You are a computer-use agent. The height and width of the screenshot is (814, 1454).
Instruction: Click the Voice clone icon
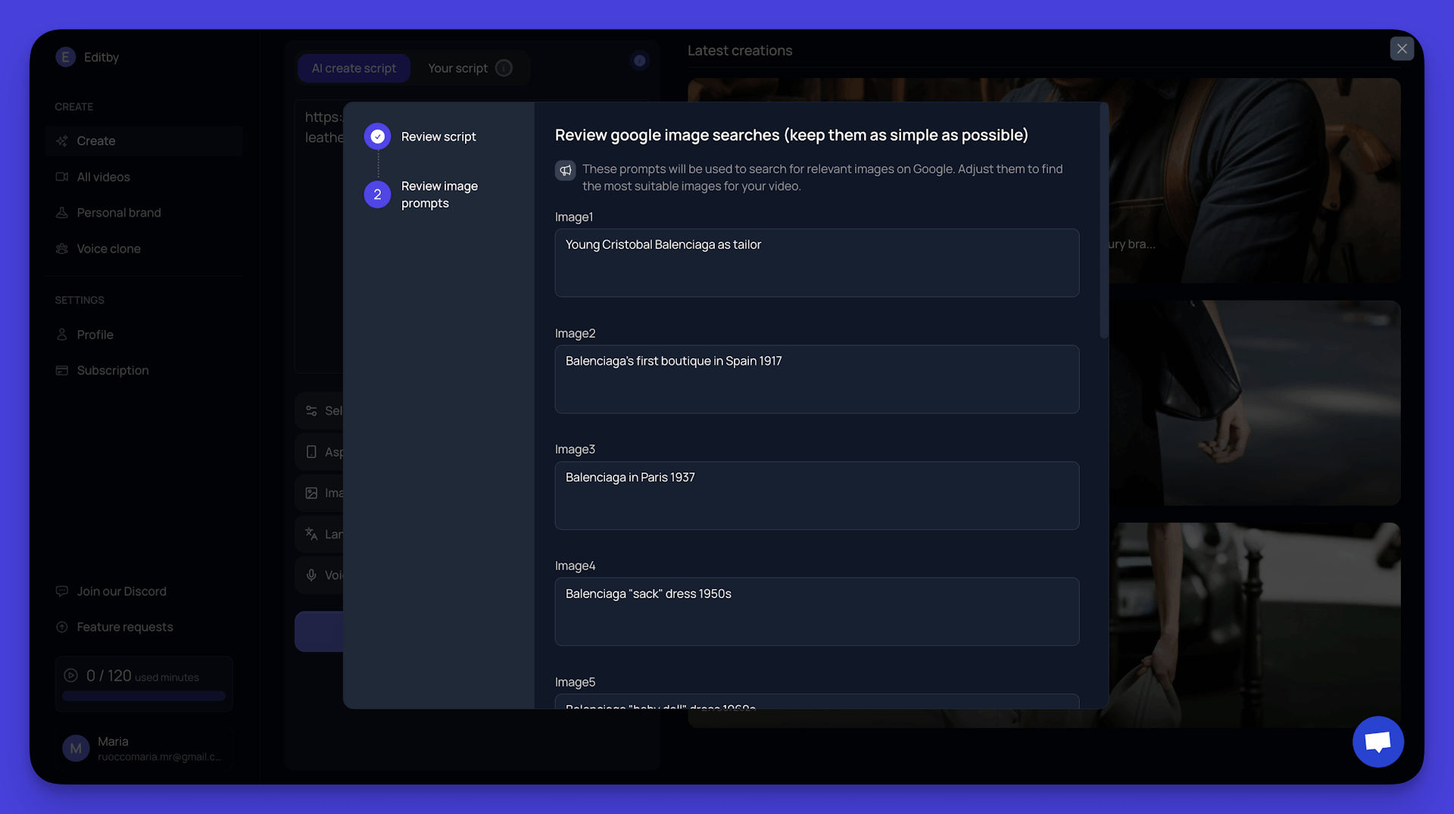[62, 248]
